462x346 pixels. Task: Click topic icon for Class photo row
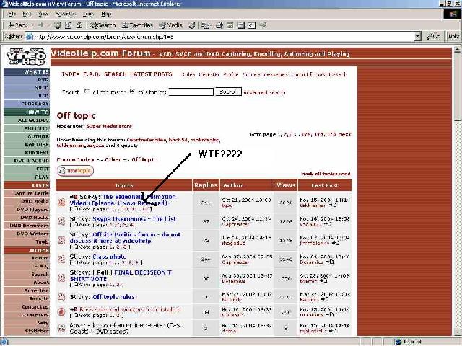[61, 259]
